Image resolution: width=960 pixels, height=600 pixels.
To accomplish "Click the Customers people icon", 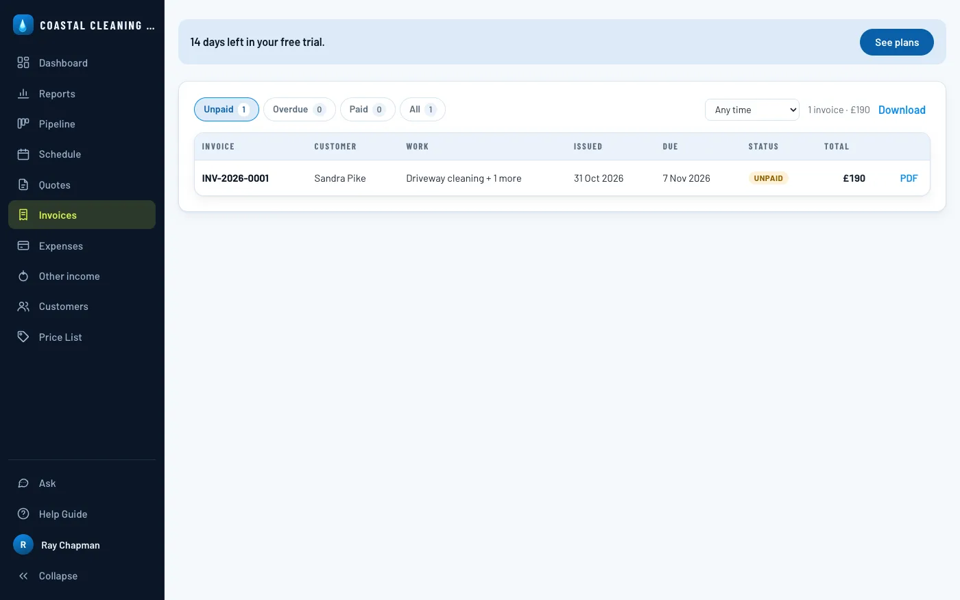I will [x=23, y=307].
